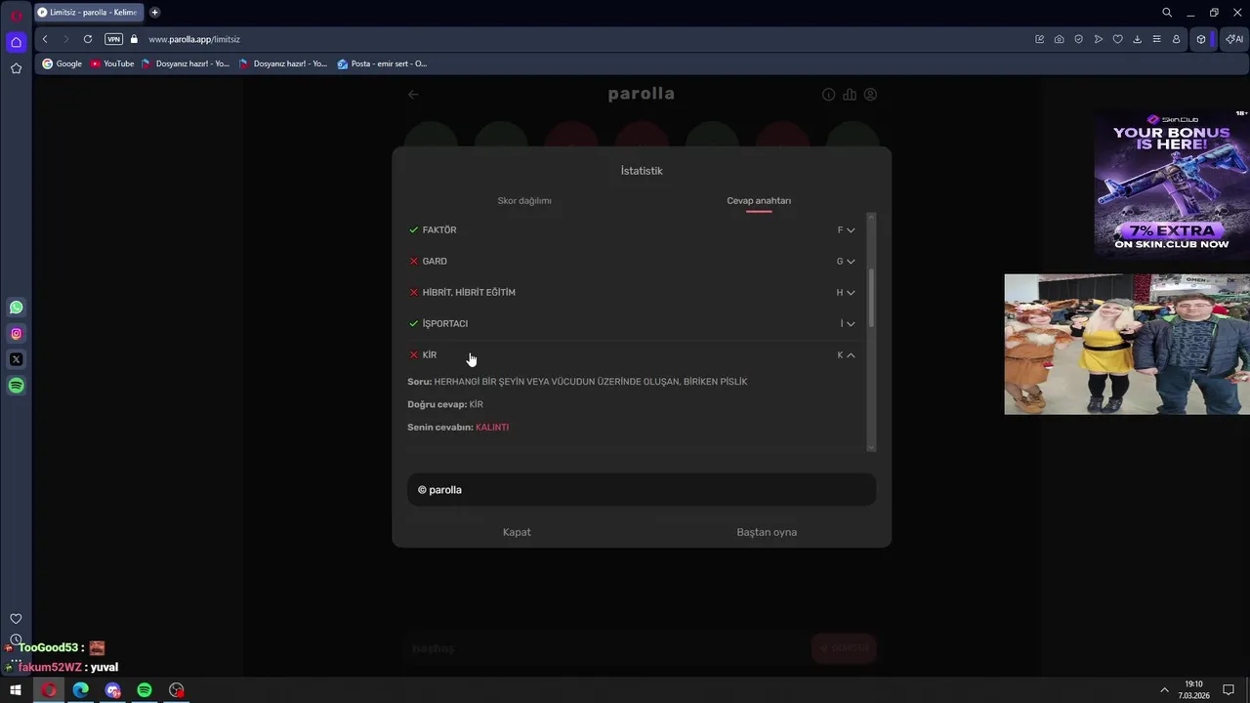Open Easy Setup sliders icon

1156,39
